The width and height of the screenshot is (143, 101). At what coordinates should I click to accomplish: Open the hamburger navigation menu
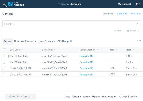click(x=4, y=4)
